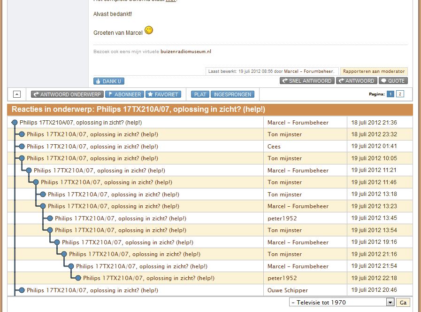Click date '18 juli 2012 21:36'
This screenshot has width=421, height=312.
[x=374, y=123]
